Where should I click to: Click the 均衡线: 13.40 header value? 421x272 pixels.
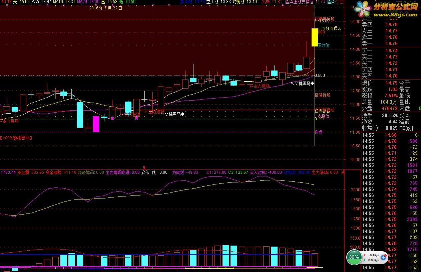click(x=245, y=2)
